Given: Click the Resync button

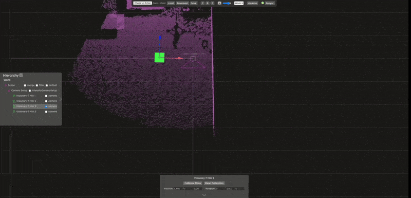Looking at the screenshot, I should pyautogui.click(x=270, y=3).
